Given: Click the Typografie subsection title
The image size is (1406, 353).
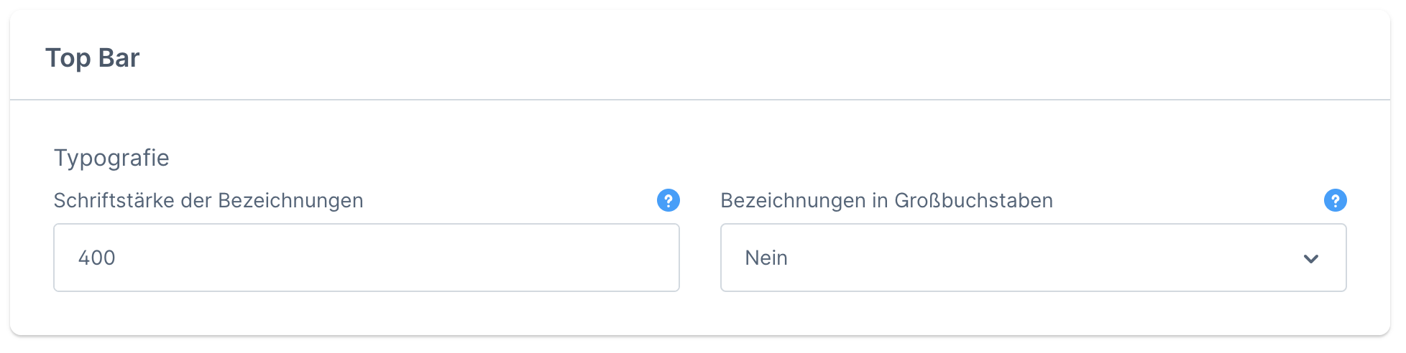Looking at the screenshot, I should (111, 158).
